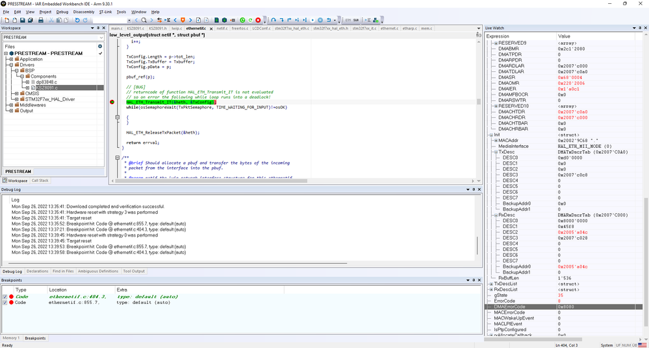Open the Debug menu

coord(62,12)
